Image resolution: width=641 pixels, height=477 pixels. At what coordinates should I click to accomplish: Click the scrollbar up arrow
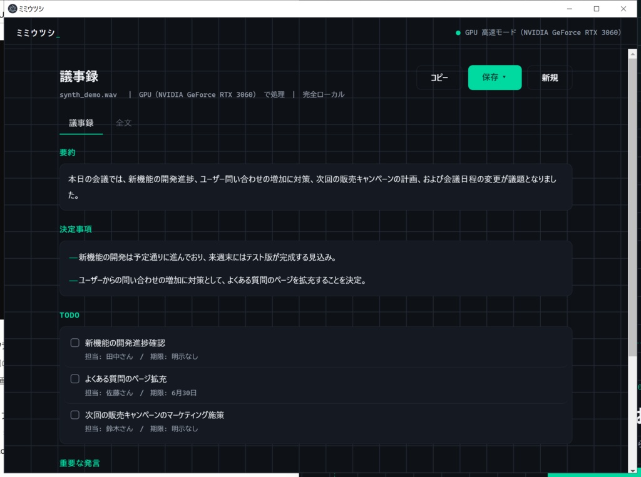click(632, 54)
